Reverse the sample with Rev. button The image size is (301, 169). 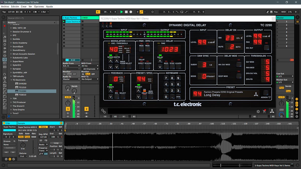(34, 133)
